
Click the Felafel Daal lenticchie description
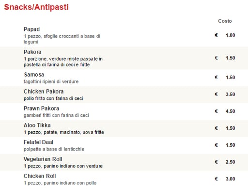54,149
